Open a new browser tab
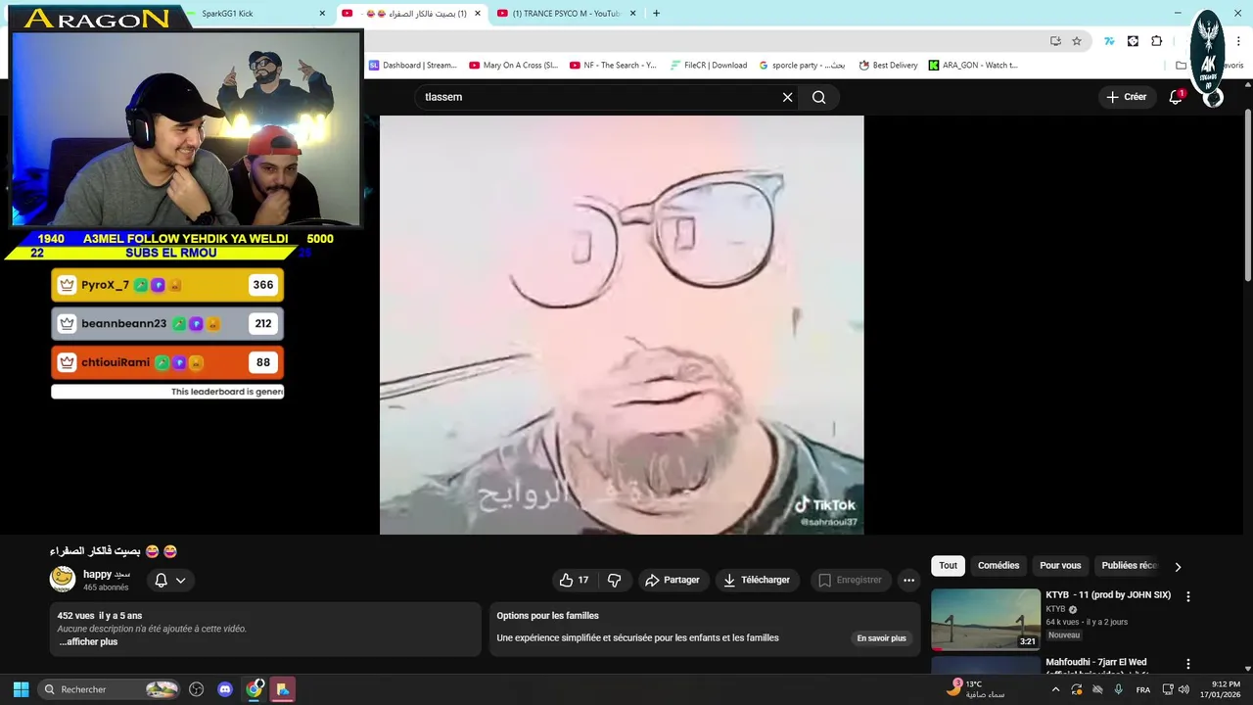The image size is (1253, 705). (656, 14)
